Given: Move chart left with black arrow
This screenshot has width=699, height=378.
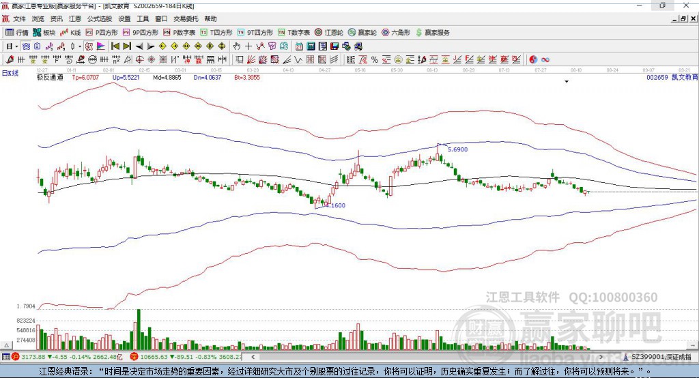Looking at the screenshot, I should (139, 46).
